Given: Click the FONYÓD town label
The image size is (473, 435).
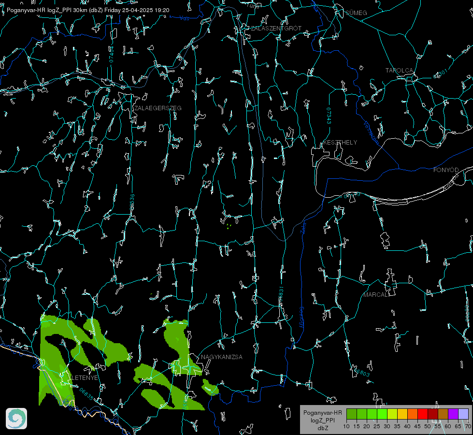Looking at the screenshot, I should pyautogui.click(x=446, y=170).
